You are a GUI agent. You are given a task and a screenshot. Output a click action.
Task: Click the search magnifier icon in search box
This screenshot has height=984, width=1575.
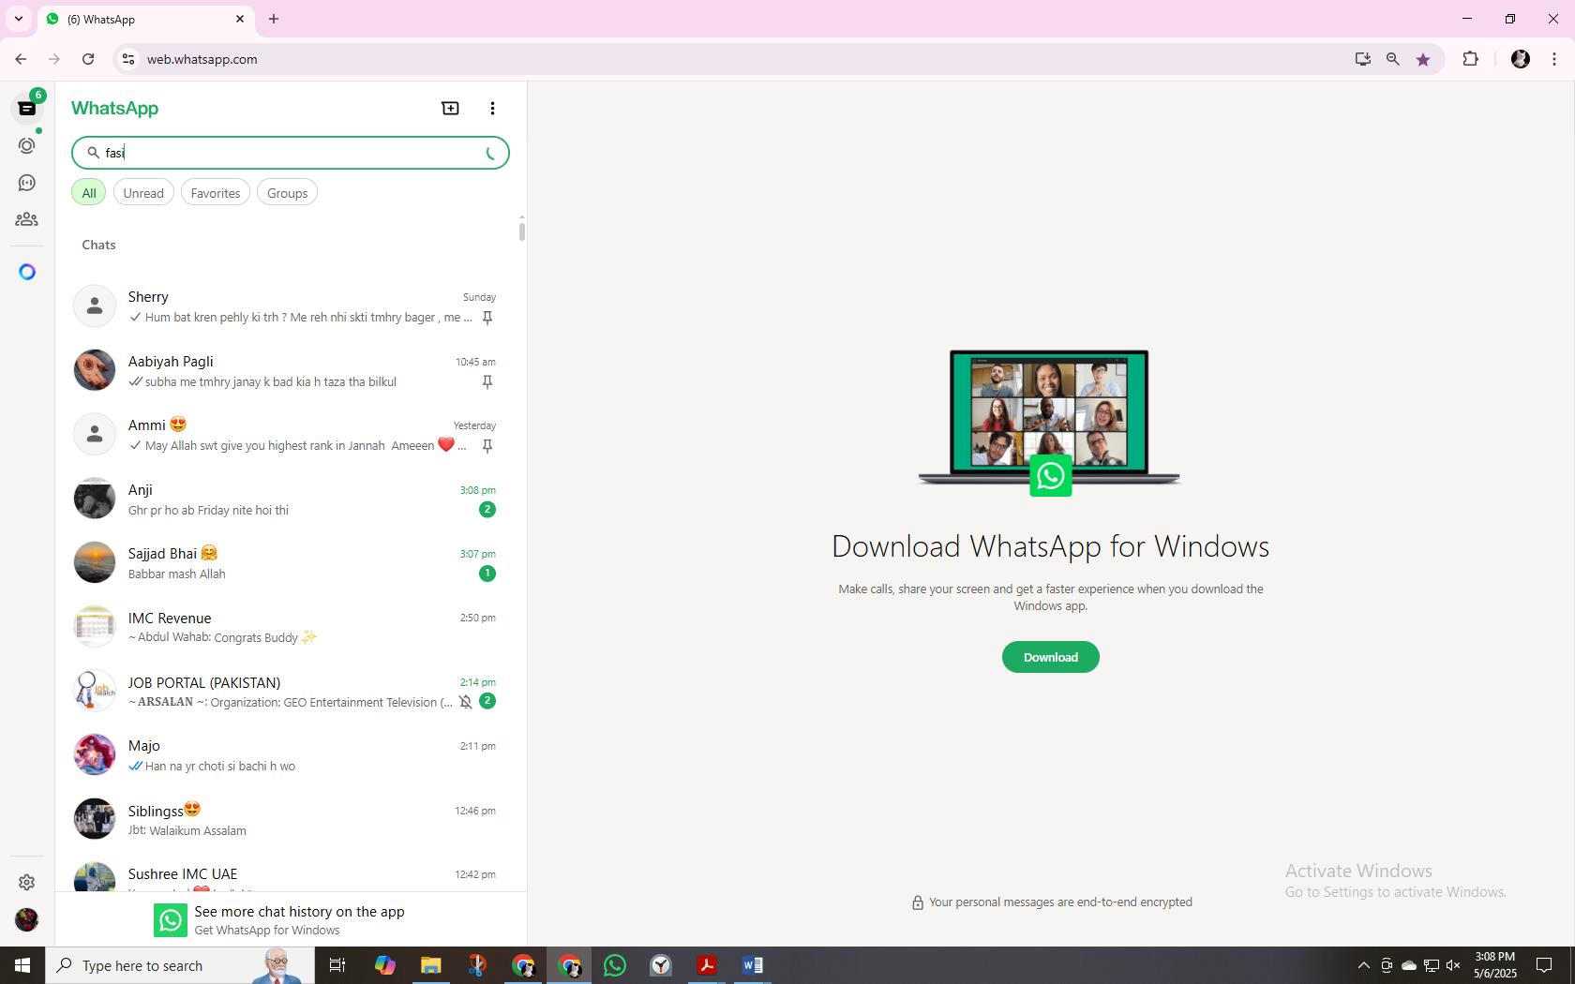pos(93,153)
